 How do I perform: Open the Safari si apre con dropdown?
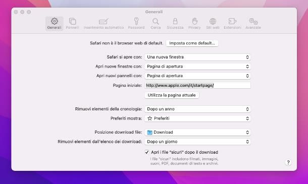(x=197, y=57)
